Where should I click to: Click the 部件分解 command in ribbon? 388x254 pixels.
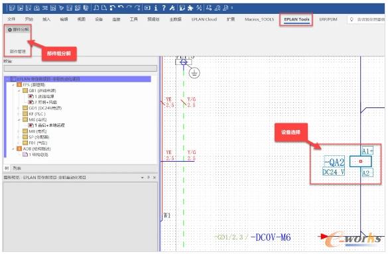pyautogui.click(x=19, y=30)
